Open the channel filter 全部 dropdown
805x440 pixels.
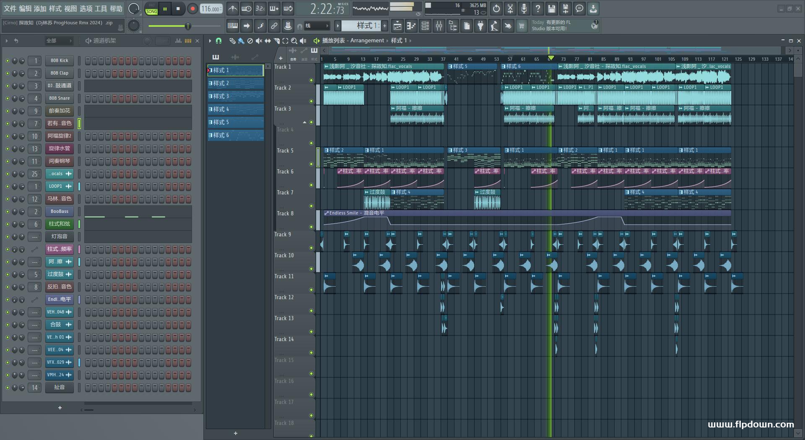point(59,41)
